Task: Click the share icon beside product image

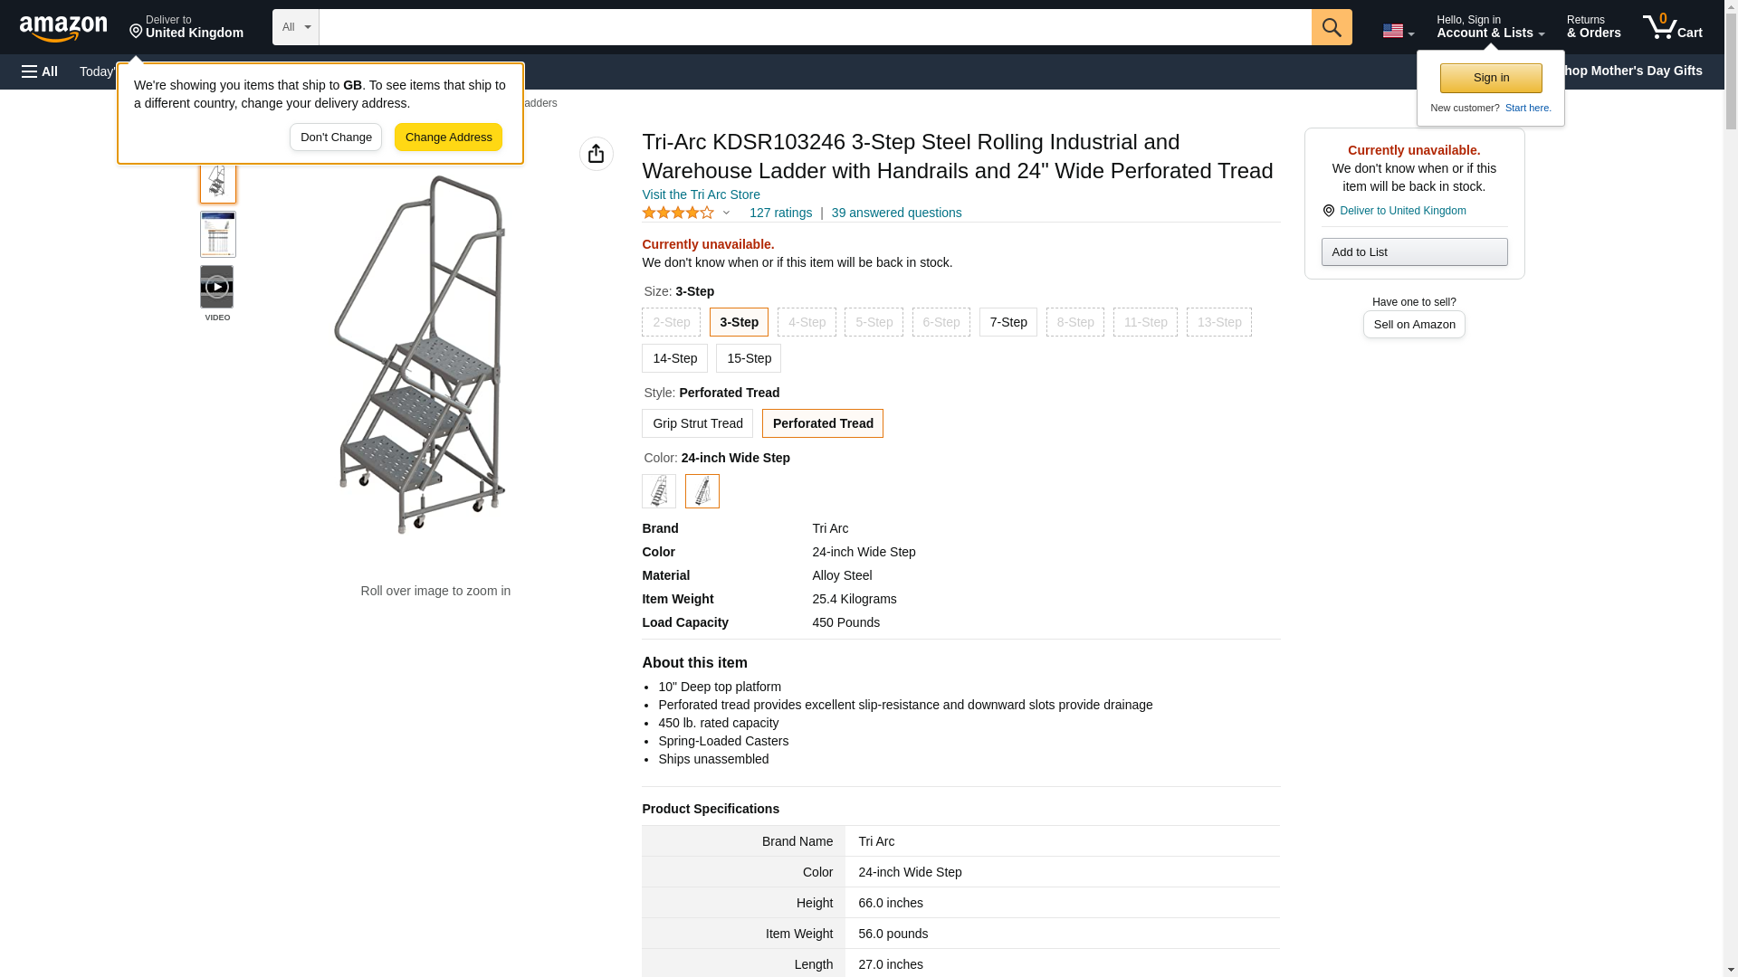Action: coord(596,154)
